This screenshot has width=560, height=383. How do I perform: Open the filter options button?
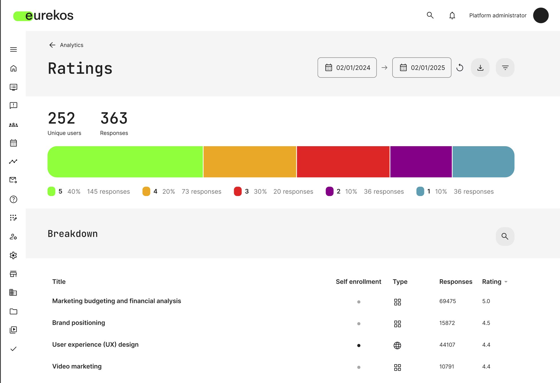(505, 68)
